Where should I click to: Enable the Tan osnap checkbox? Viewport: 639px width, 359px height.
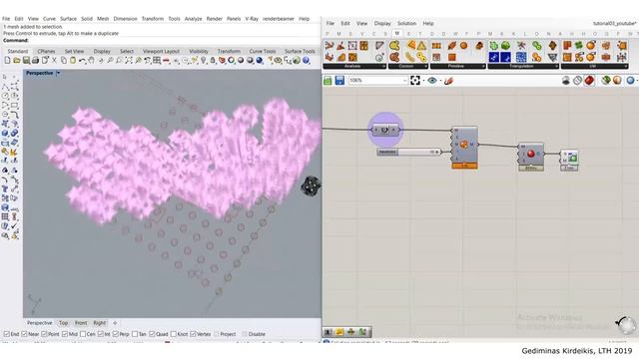pyautogui.click(x=135, y=334)
